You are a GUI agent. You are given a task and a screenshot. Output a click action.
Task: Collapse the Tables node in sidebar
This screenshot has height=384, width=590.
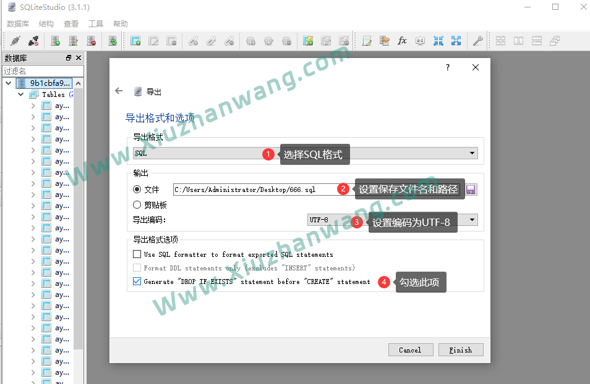point(20,94)
